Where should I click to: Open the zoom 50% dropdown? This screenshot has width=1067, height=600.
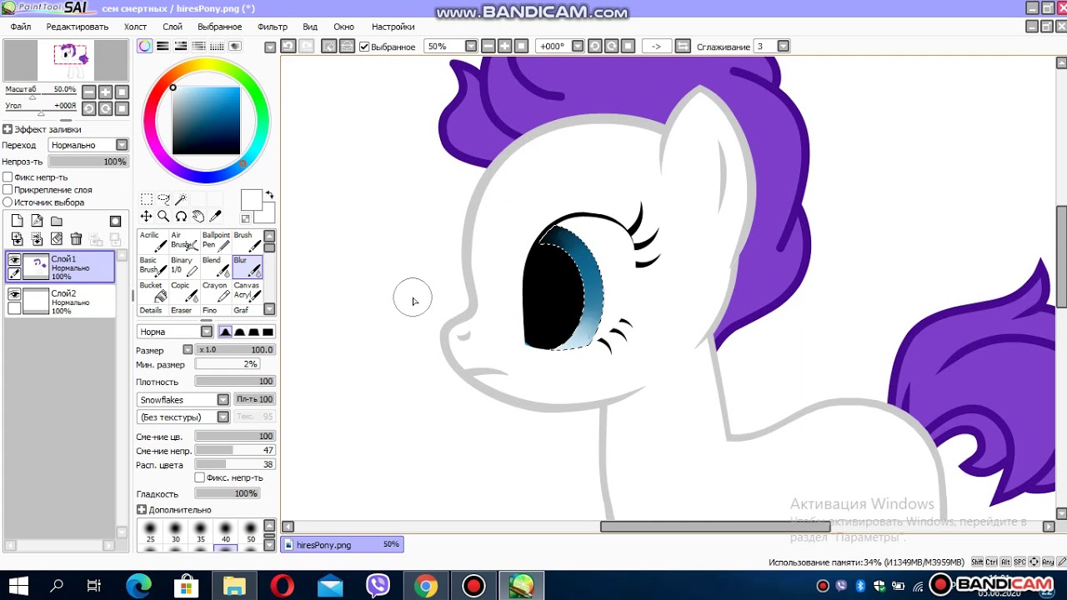471,47
